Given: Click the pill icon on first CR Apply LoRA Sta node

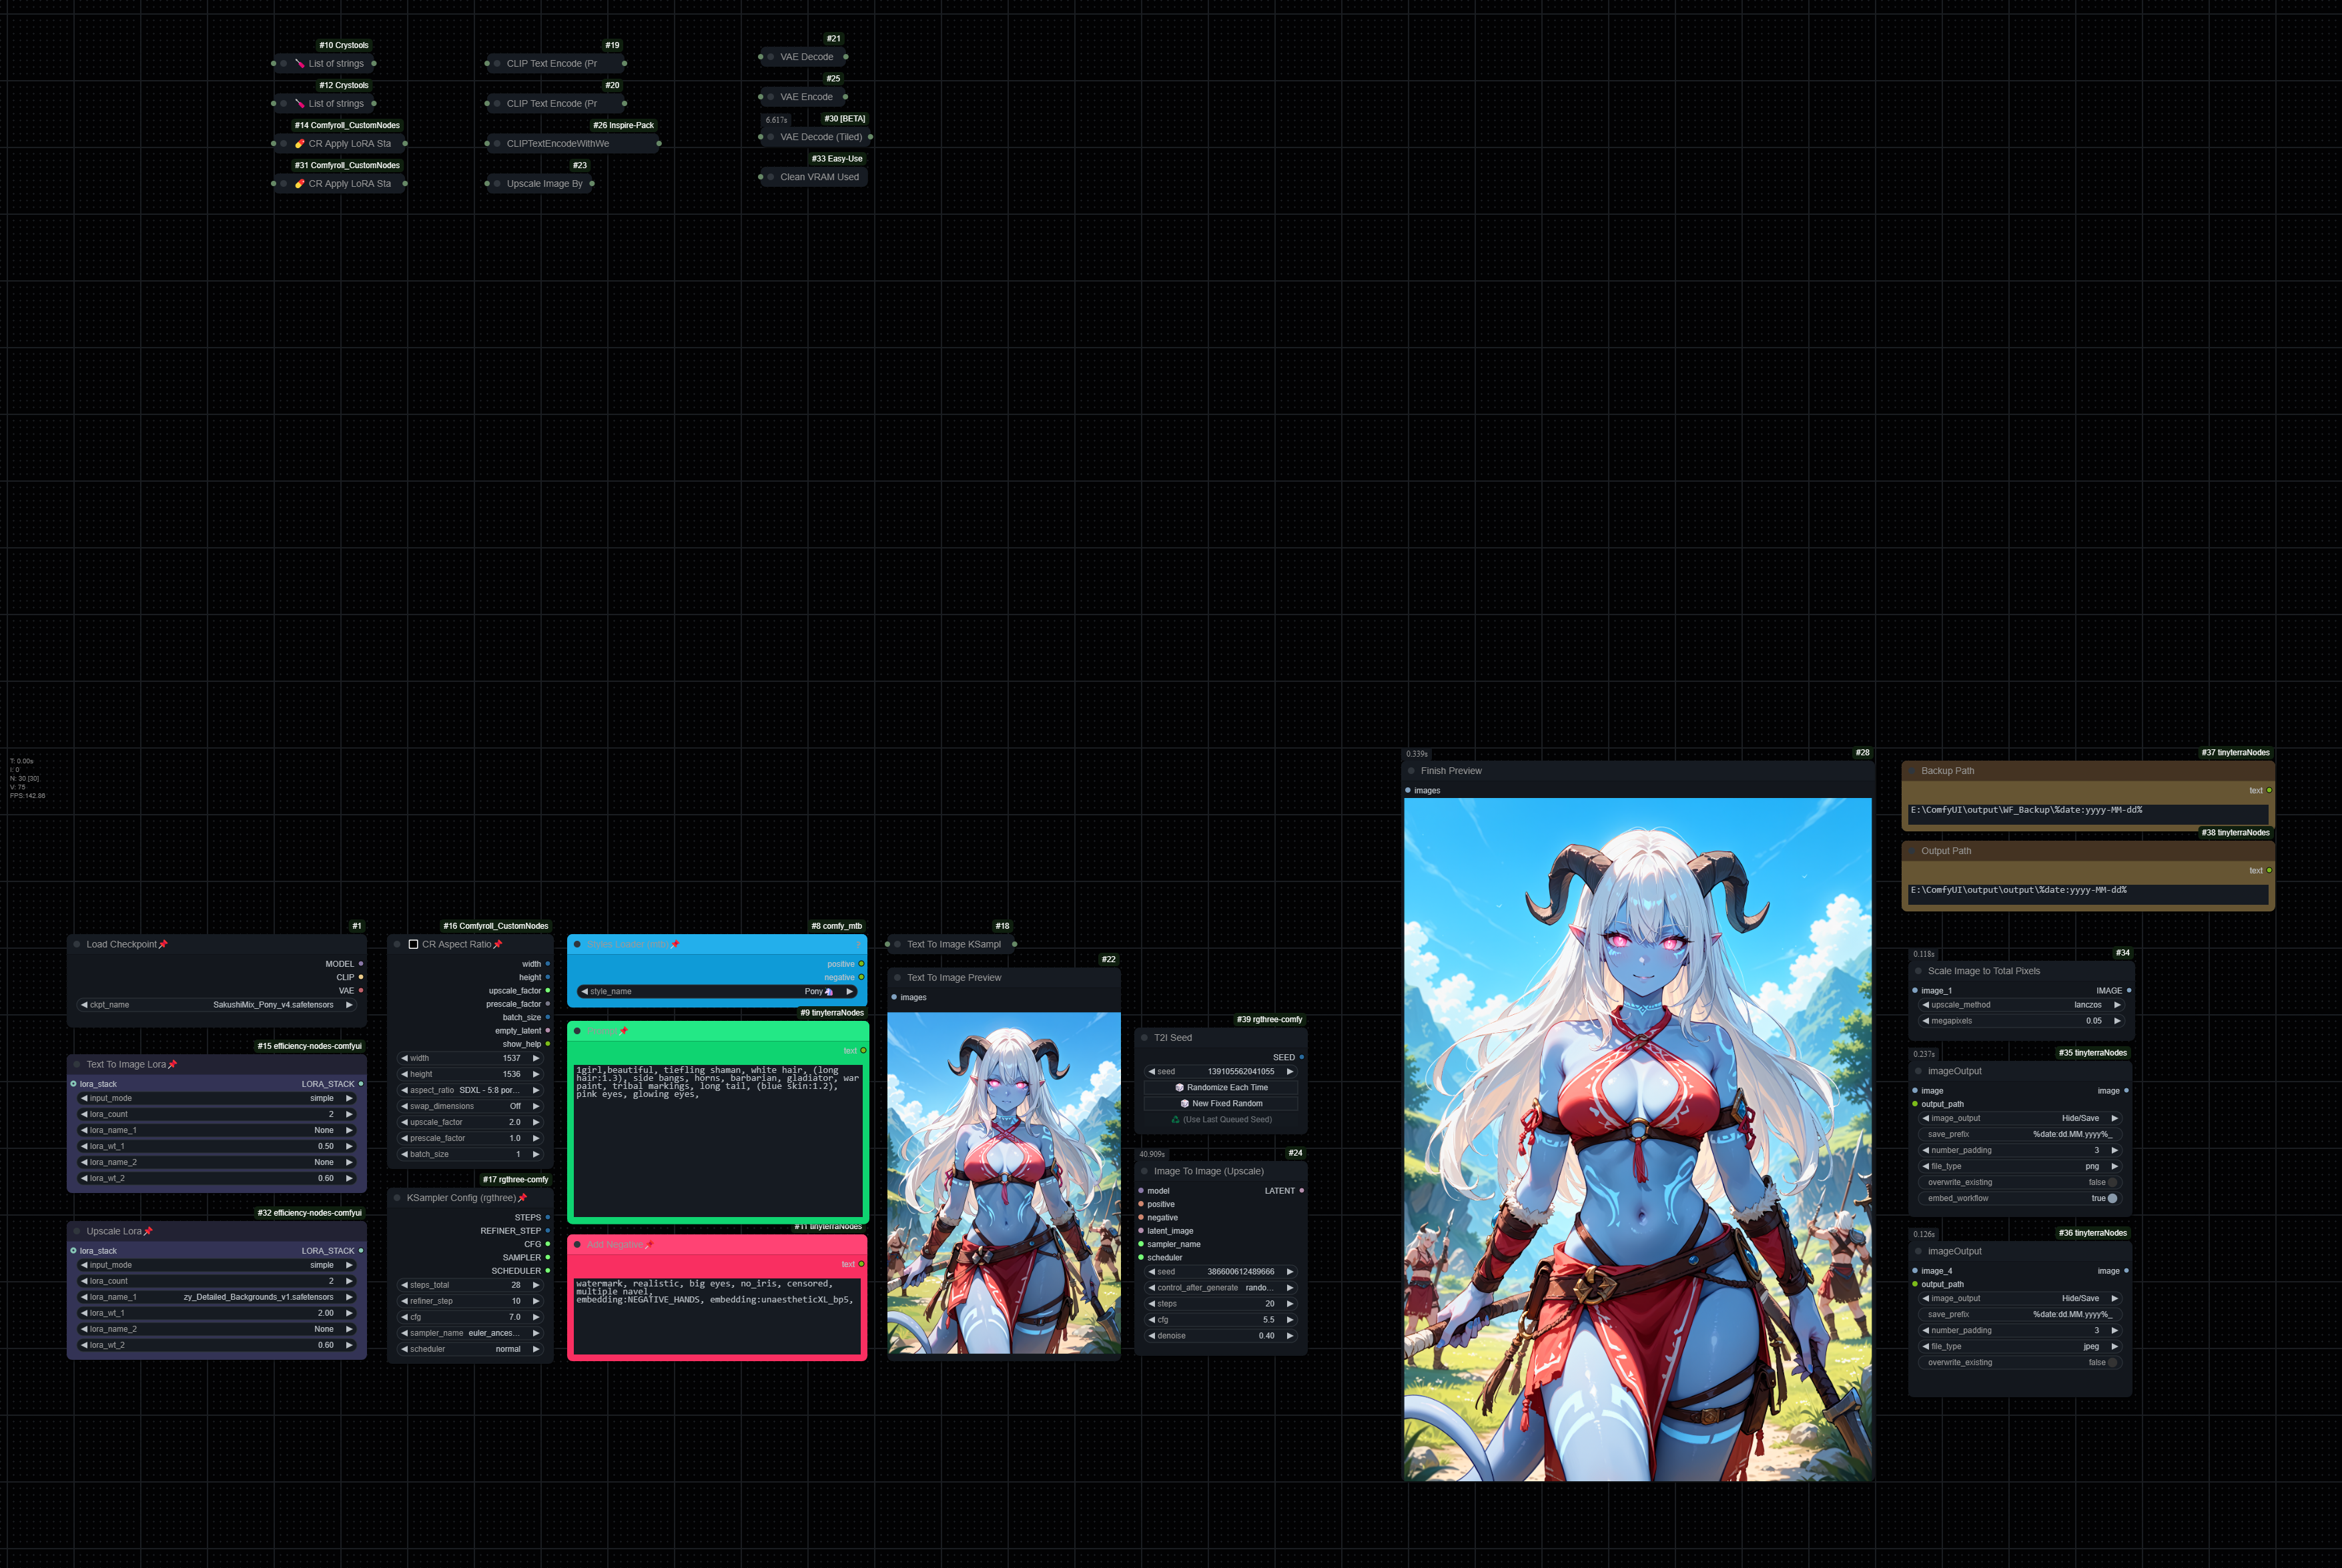Looking at the screenshot, I should (x=299, y=144).
